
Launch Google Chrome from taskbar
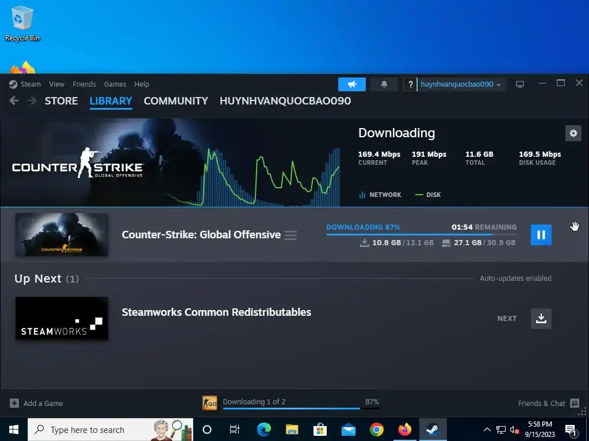click(376, 430)
